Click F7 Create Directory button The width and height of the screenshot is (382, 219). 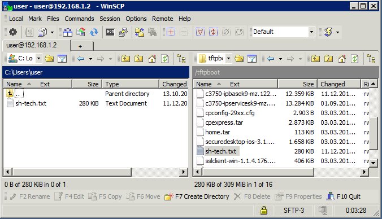point(197,196)
